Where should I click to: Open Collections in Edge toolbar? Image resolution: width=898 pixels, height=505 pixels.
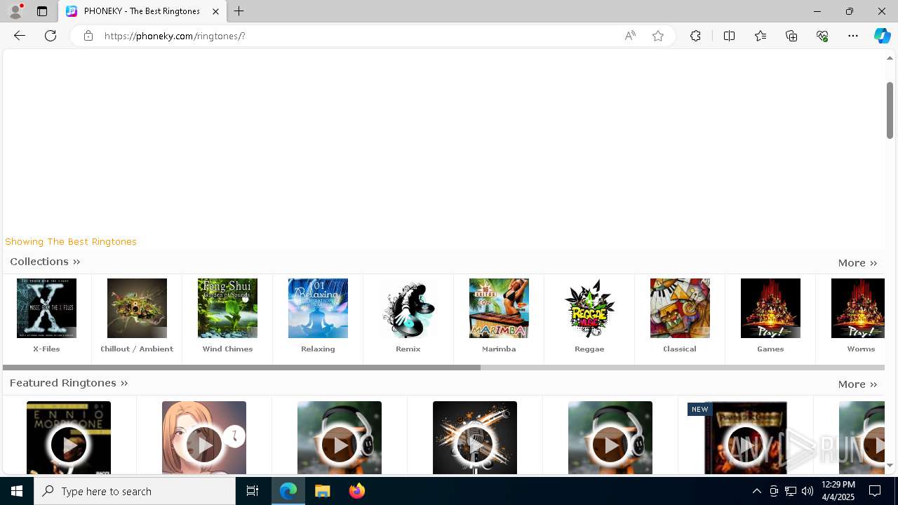tap(791, 36)
